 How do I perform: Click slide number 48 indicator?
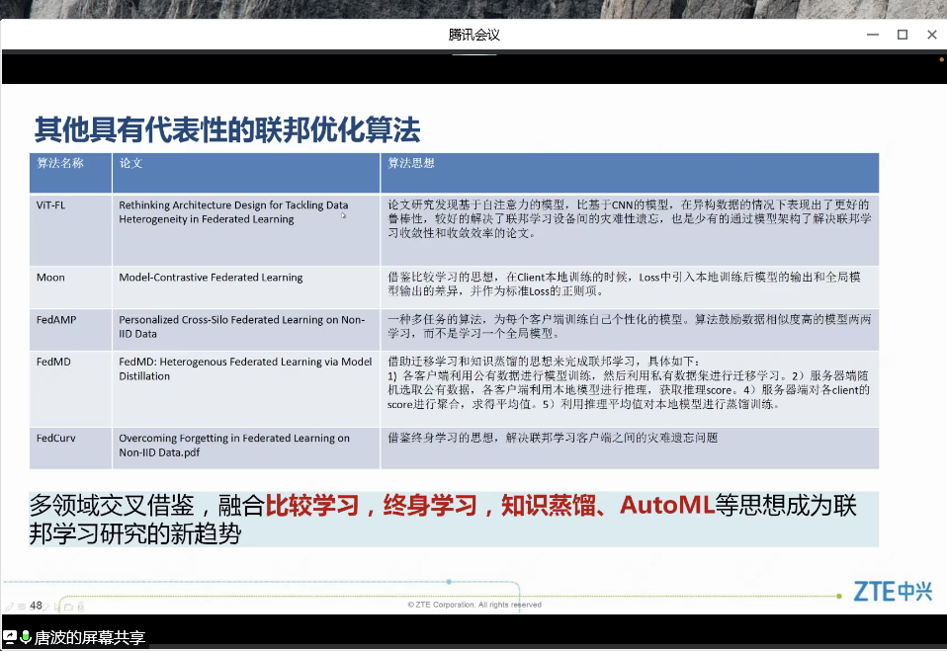coord(37,606)
